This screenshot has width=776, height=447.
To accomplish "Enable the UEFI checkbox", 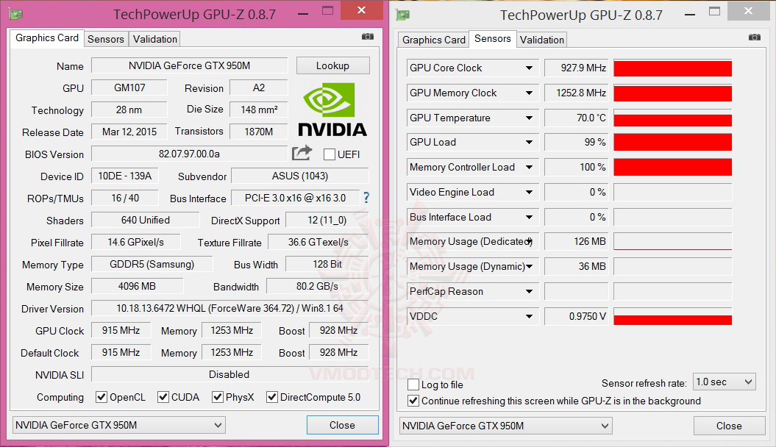I will [x=330, y=154].
